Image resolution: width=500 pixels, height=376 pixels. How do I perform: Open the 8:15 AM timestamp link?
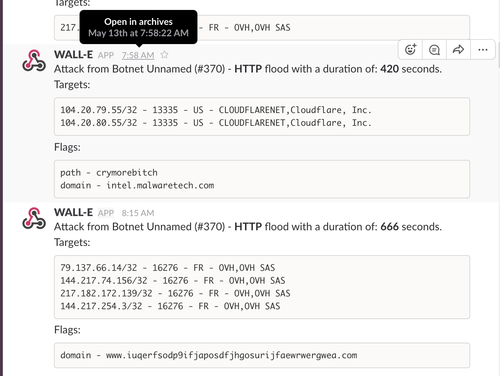pyautogui.click(x=138, y=213)
